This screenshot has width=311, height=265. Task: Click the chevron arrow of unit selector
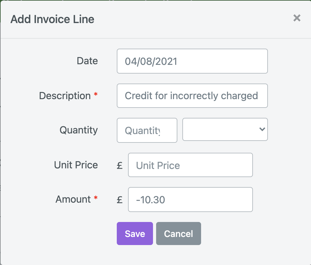pyautogui.click(x=262, y=129)
